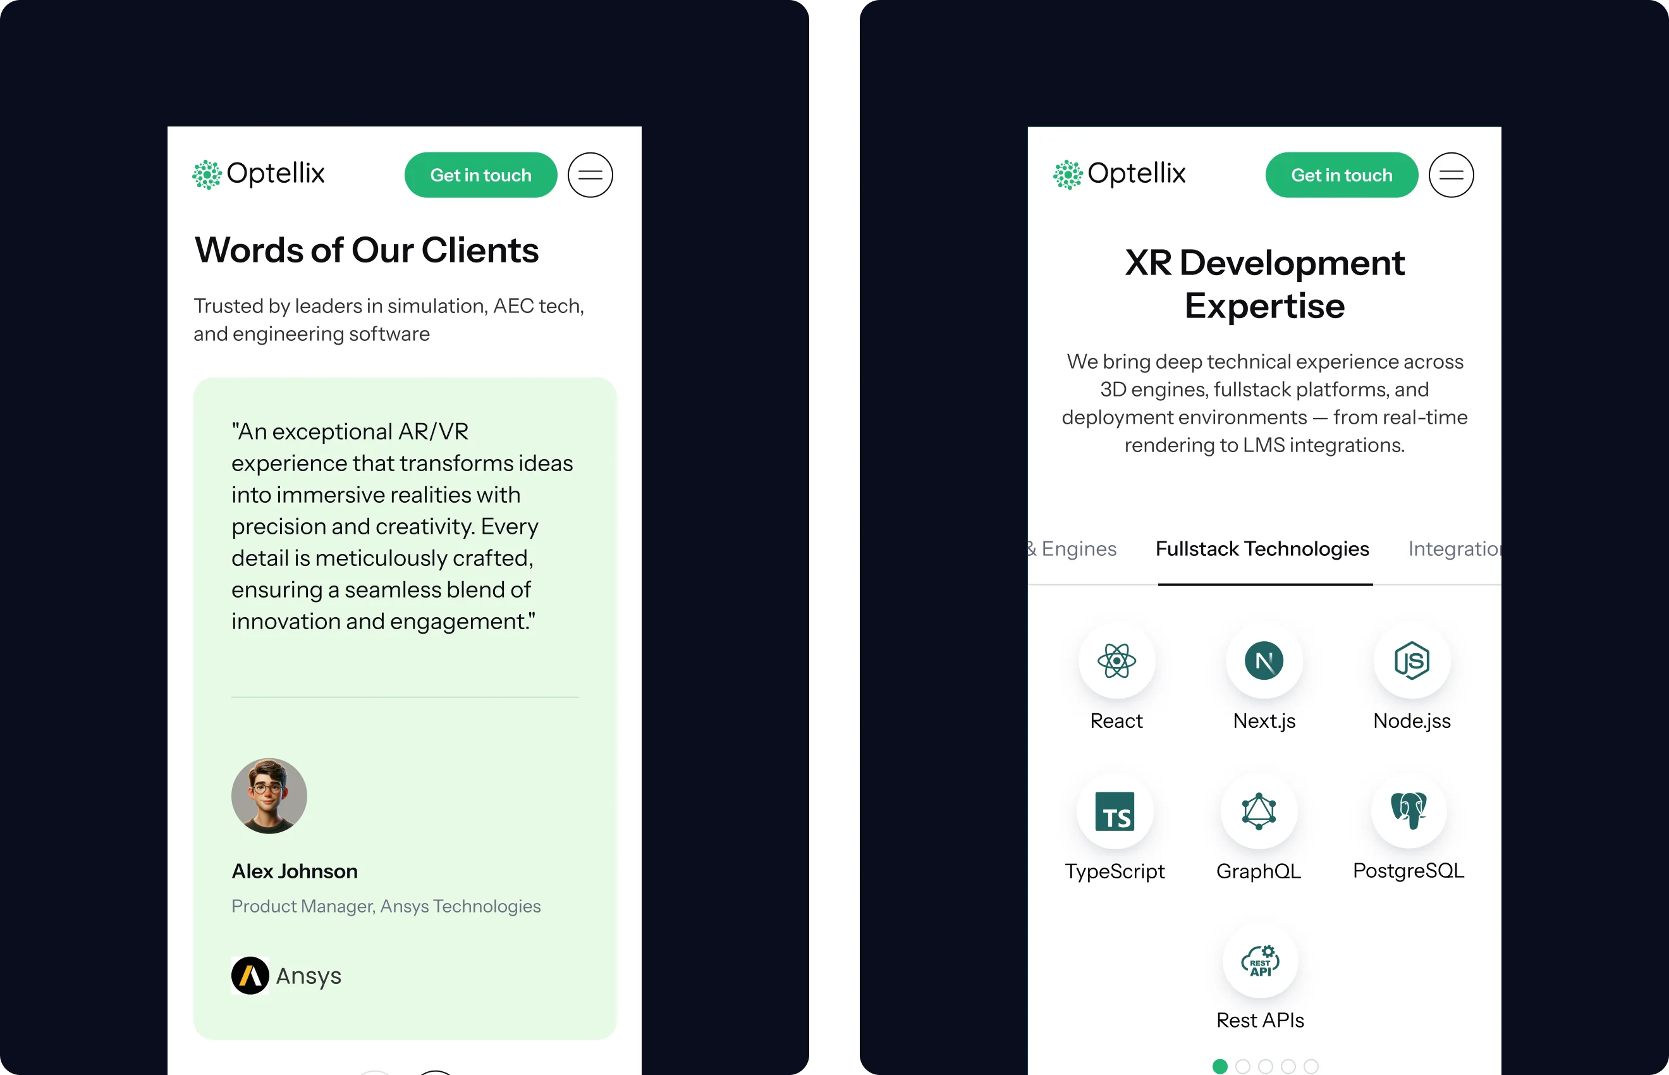Select the GraphQL icon
The height and width of the screenshot is (1075, 1669).
pyautogui.click(x=1259, y=811)
